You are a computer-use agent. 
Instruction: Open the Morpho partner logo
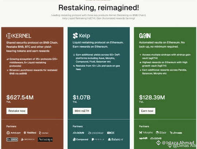[146, 133]
